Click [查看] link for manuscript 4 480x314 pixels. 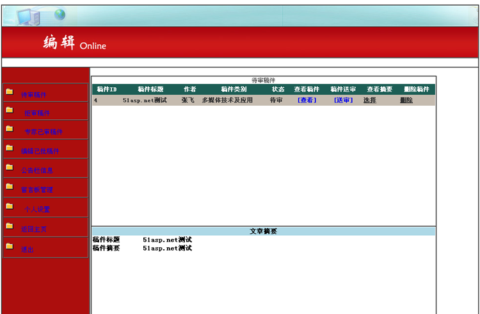(307, 100)
